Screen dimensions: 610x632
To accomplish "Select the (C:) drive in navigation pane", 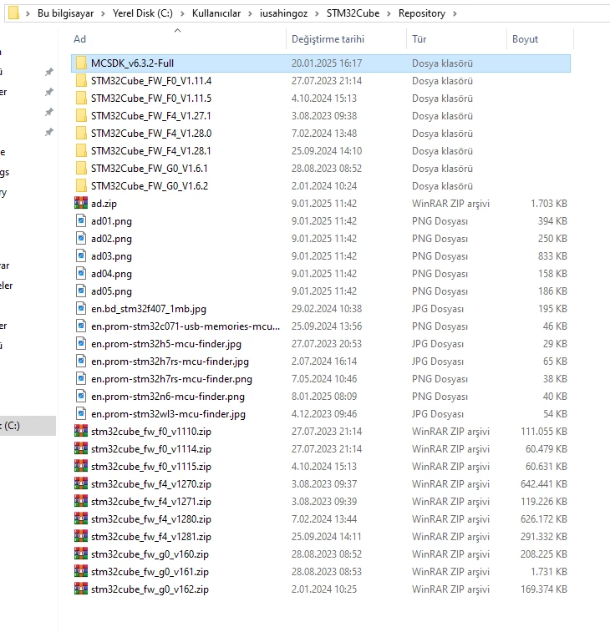I will click(27, 426).
